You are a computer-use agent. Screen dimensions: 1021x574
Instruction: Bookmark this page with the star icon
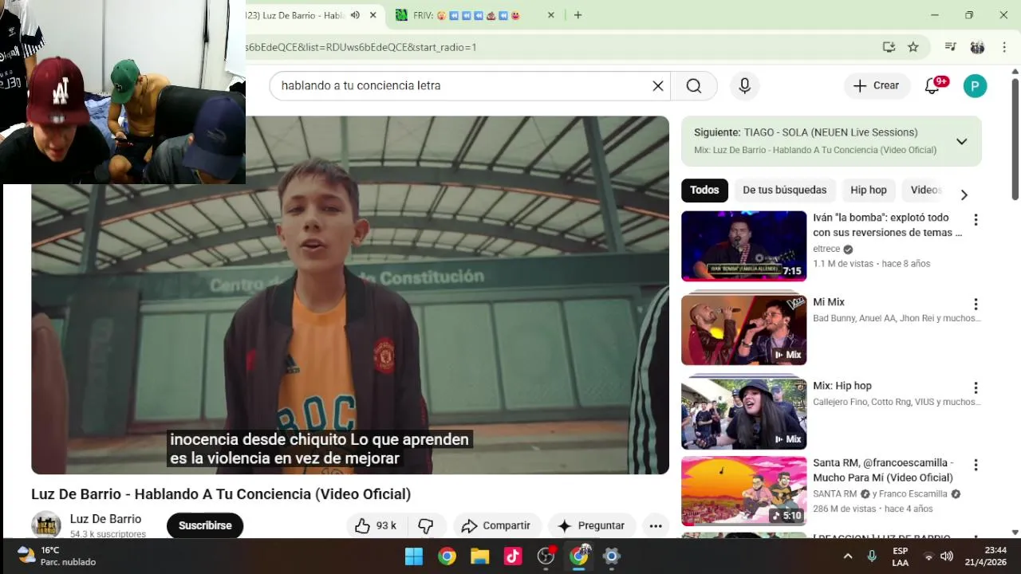tap(913, 47)
